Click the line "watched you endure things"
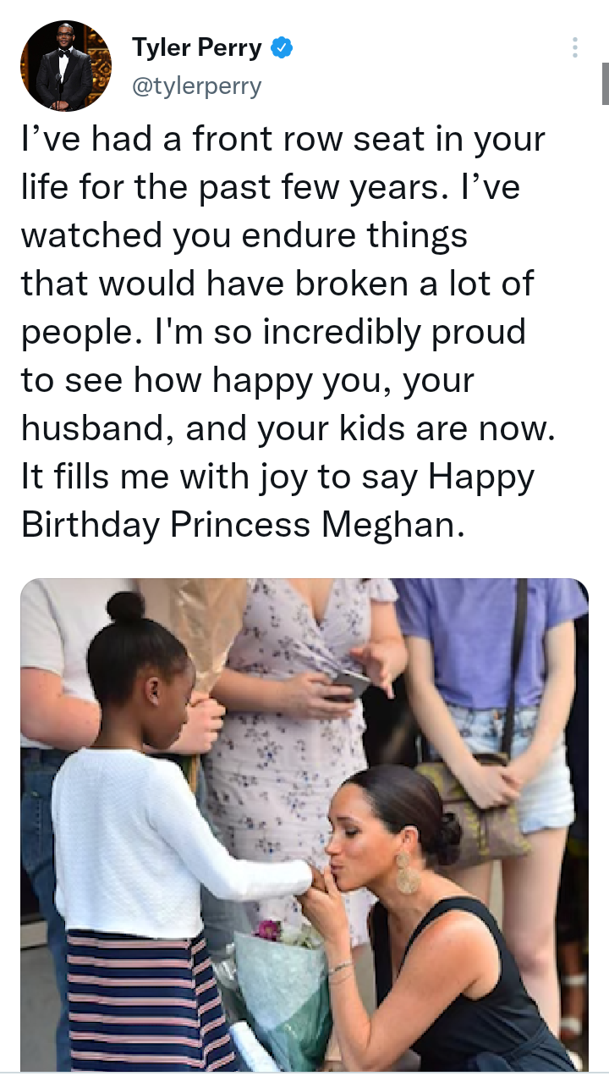The width and height of the screenshot is (609, 1076). point(244,235)
